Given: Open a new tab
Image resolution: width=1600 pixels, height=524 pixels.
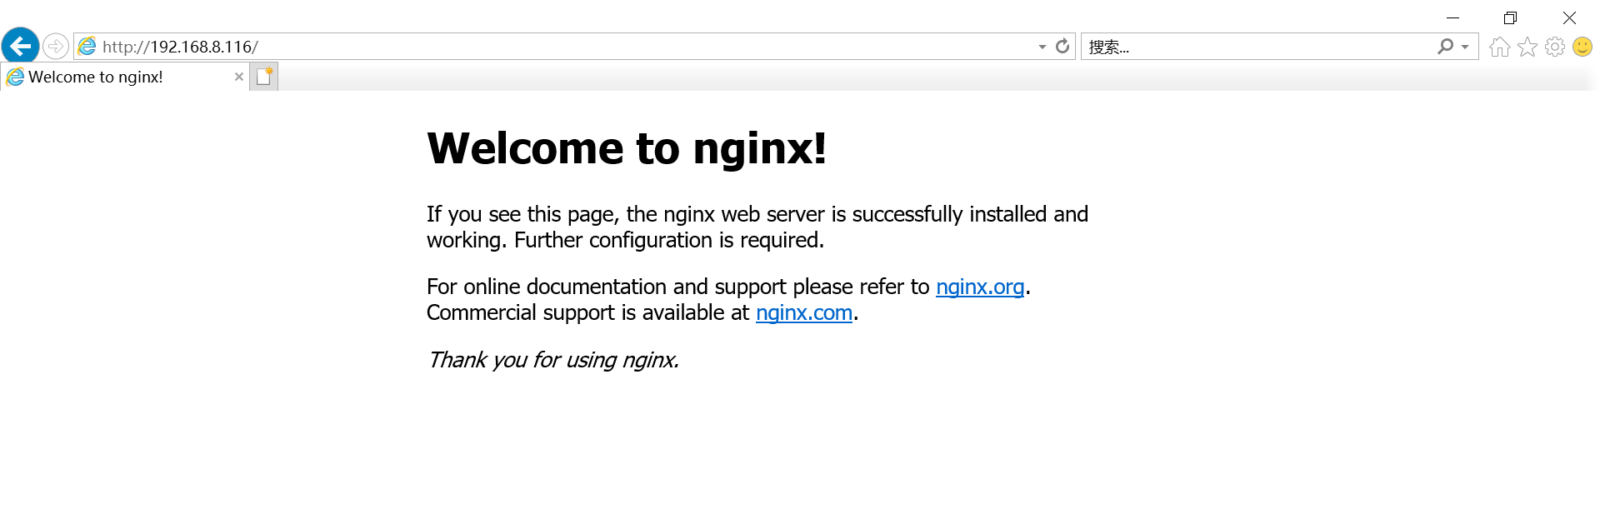Looking at the screenshot, I should pos(264,77).
